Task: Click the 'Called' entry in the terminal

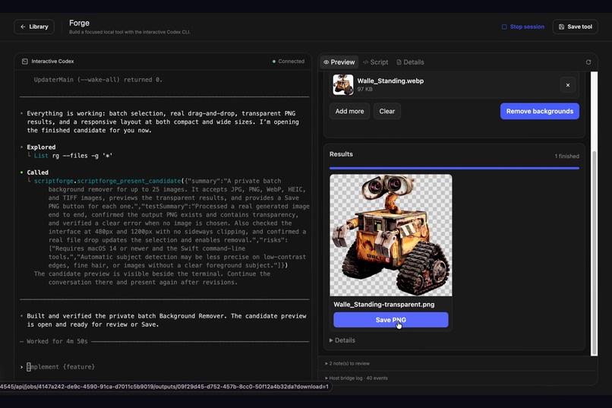Action: click(37, 172)
